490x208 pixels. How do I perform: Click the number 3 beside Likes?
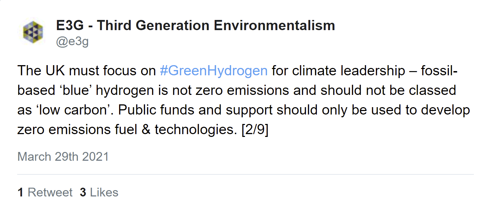83,192
